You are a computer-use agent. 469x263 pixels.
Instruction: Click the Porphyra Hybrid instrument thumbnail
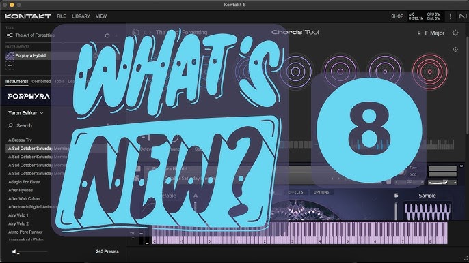tap(10, 55)
